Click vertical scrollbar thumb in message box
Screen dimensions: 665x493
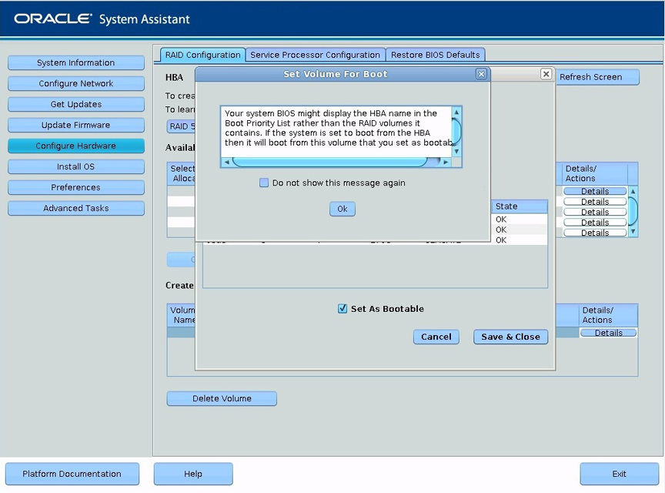point(456,132)
